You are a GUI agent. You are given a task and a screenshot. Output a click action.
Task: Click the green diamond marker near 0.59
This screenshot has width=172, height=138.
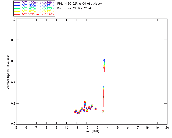tap(105, 62)
